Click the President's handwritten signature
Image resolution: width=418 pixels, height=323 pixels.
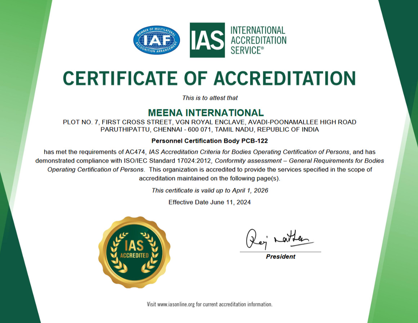click(x=280, y=239)
